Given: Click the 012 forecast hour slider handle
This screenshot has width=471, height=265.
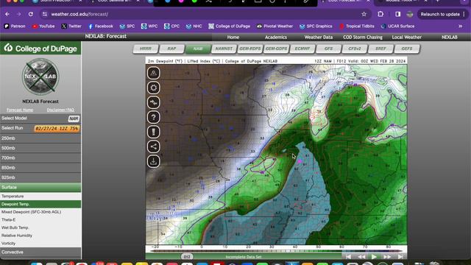Looking at the screenshot, I should click(187, 257).
